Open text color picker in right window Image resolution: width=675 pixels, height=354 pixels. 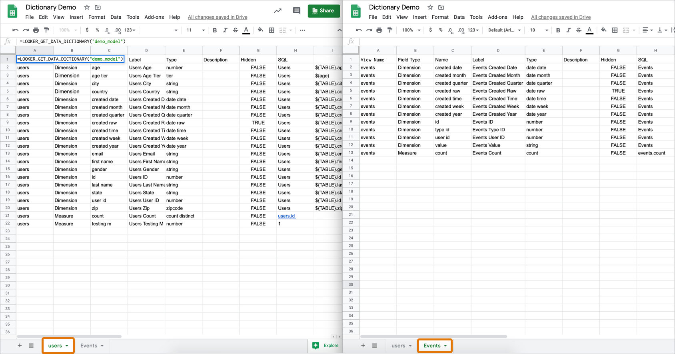(589, 30)
